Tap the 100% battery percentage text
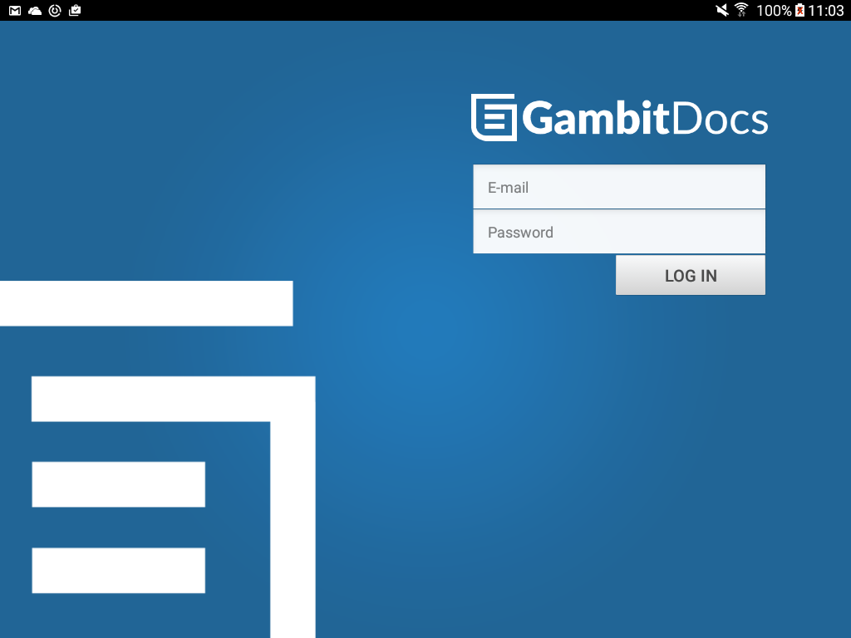Screen dimensions: 851x638 (x=774, y=10)
